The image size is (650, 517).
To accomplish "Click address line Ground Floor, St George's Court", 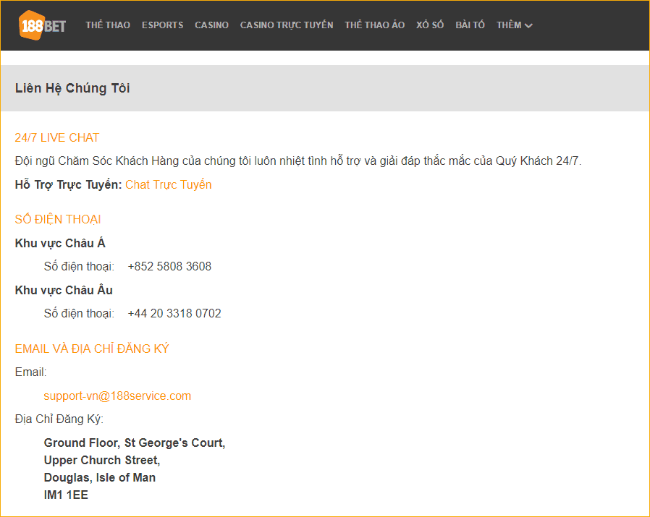I will 135,443.
